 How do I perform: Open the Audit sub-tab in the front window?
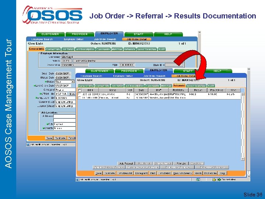(x=211, y=86)
